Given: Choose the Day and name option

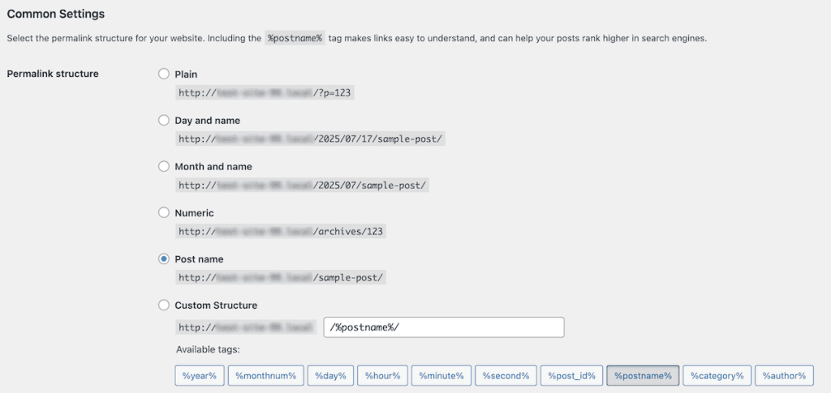Looking at the screenshot, I should pos(164,121).
